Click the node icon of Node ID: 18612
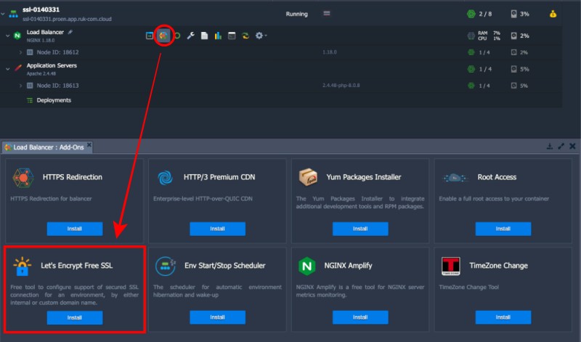581x342 pixels. pyautogui.click(x=30, y=52)
